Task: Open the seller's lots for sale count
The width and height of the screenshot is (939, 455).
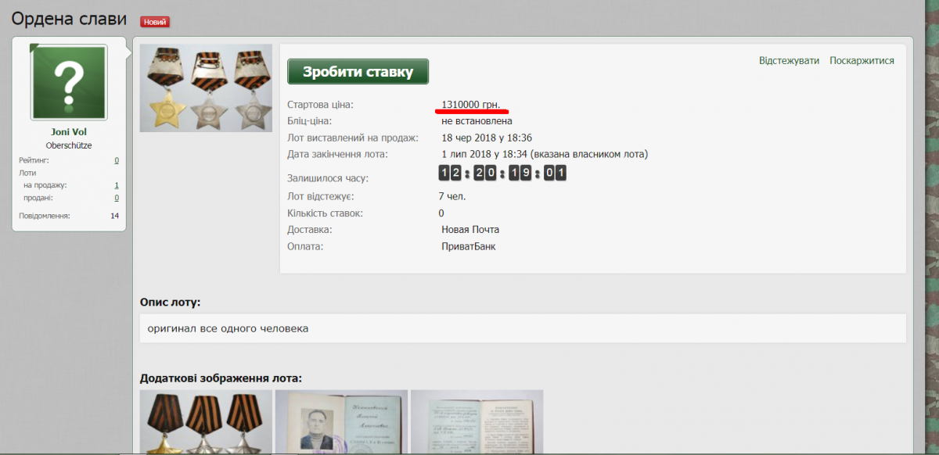Action: [117, 185]
